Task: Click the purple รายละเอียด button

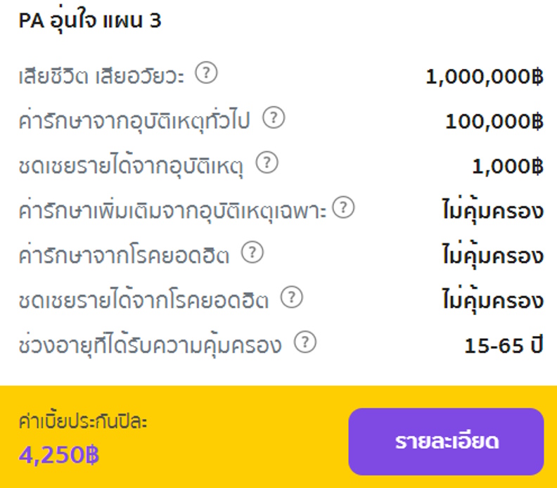Action: point(446,442)
